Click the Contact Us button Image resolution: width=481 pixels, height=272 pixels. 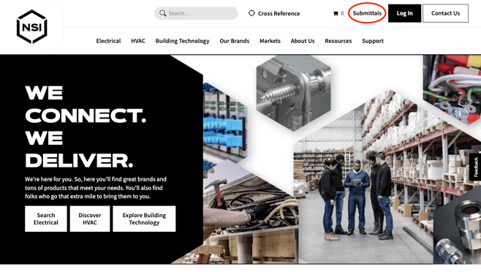pyautogui.click(x=445, y=13)
